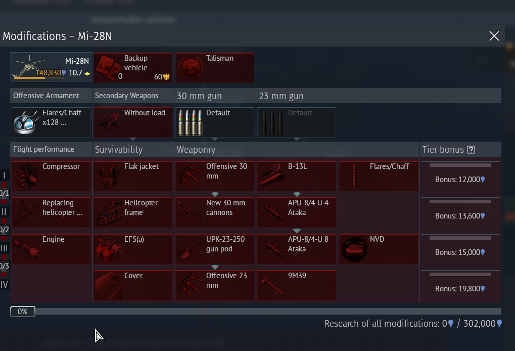Select Flares/Chaff in the Weaponry section
The width and height of the screenshot is (515, 351).
379,176
